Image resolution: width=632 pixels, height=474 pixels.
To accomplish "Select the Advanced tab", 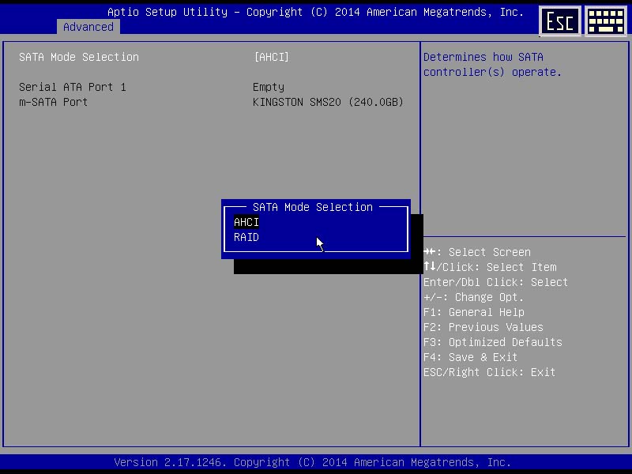I will click(x=88, y=27).
